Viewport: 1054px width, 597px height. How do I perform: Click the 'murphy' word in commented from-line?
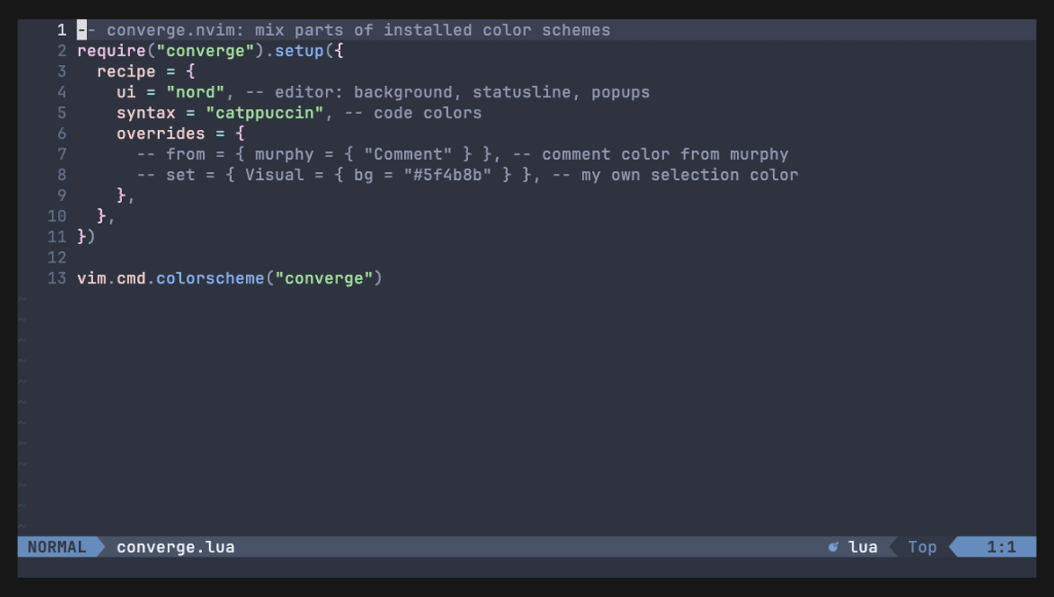[x=285, y=154]
